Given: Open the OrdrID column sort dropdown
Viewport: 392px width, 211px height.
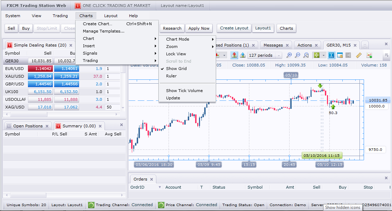Looking at the screenshot, I should click(x=160, y=187).
